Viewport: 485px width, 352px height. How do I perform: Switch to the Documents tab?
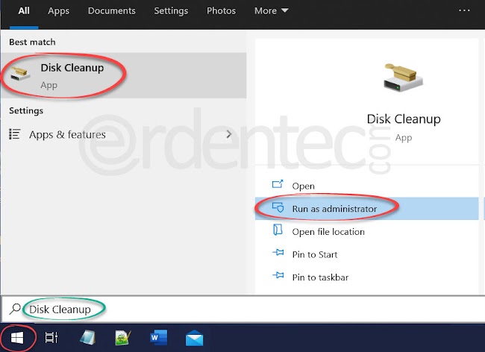[112, 11]
